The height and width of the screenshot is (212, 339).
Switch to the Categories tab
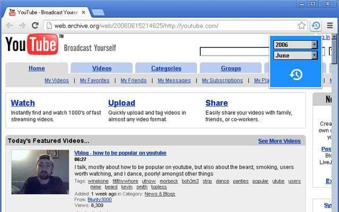coord(166,68)
